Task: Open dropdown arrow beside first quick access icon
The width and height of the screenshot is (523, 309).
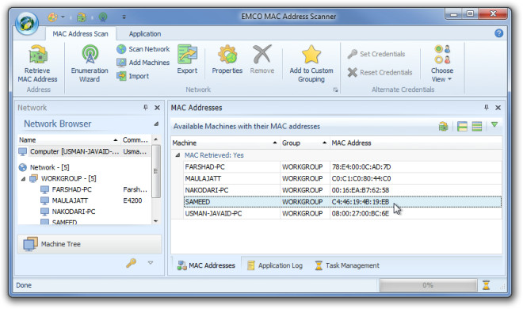Action: pos(63,17)
